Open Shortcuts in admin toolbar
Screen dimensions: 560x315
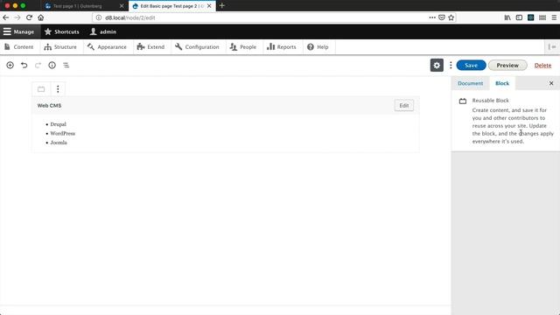62,31
